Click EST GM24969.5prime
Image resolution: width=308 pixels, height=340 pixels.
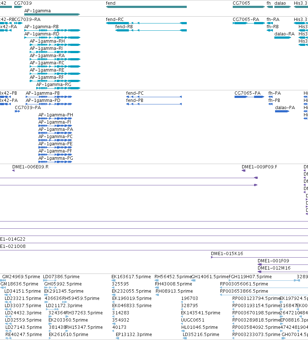pos(4,280)
